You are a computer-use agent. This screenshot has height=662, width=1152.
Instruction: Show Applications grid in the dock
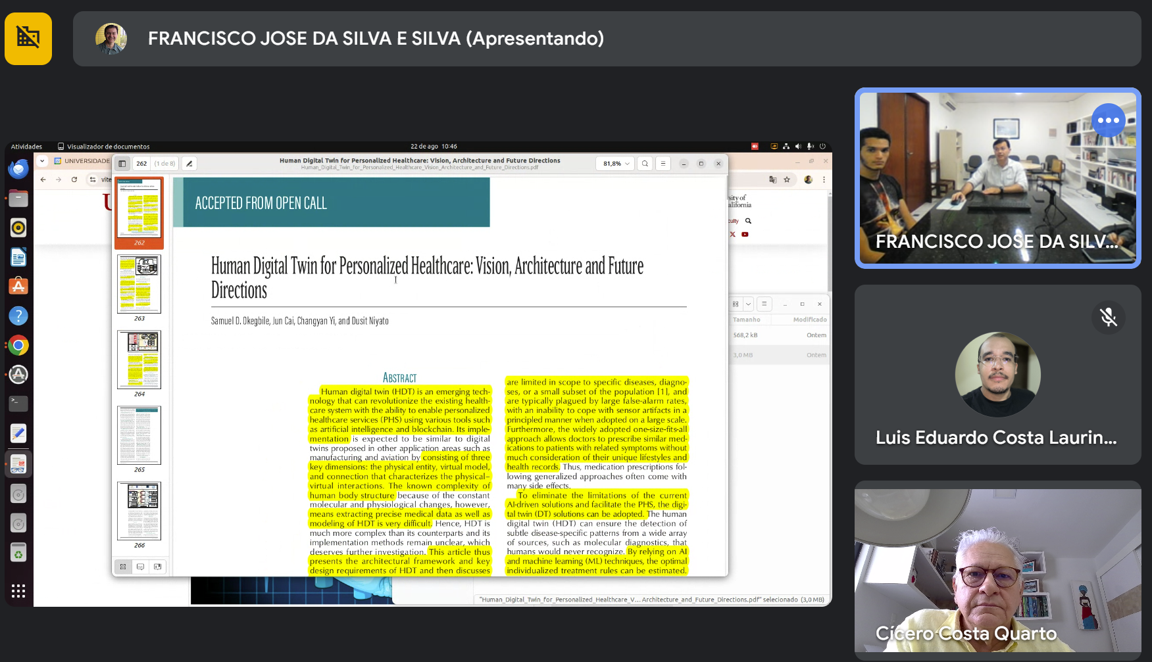(x=18, y=591)
